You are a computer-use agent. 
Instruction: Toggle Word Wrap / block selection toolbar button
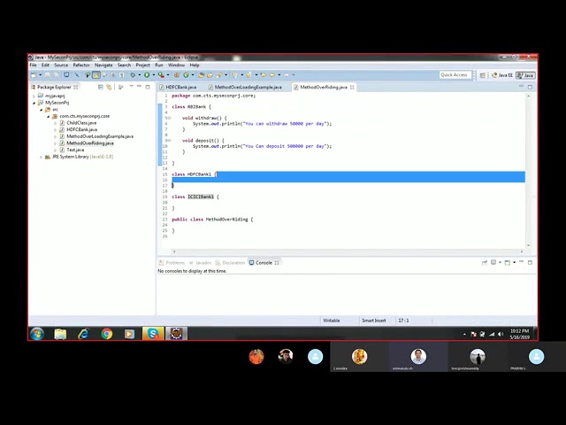tap(113, 74)
